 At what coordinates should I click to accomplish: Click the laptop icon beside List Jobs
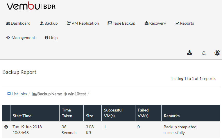click(9, 94)
